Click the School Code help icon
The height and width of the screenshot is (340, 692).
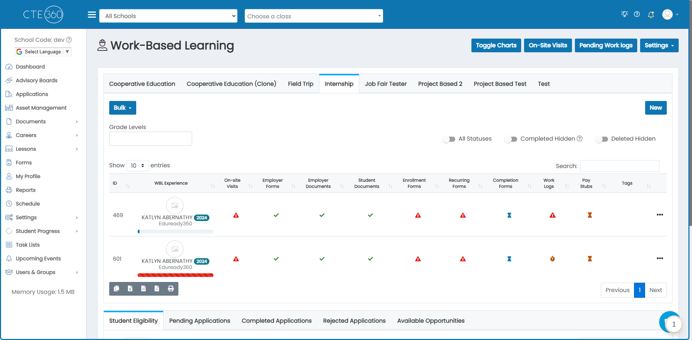pyautogui.click(x=69, y=40)
